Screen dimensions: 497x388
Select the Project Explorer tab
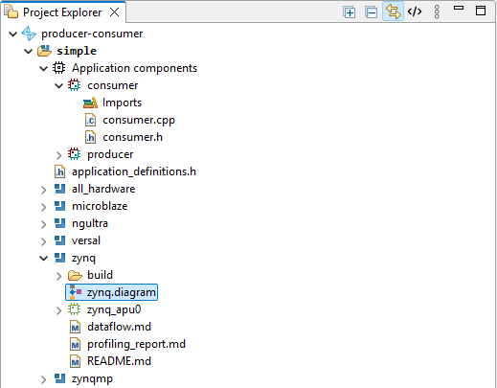pos(62,12)
